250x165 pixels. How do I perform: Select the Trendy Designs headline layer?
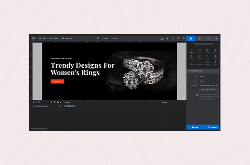tap(83, 69)
